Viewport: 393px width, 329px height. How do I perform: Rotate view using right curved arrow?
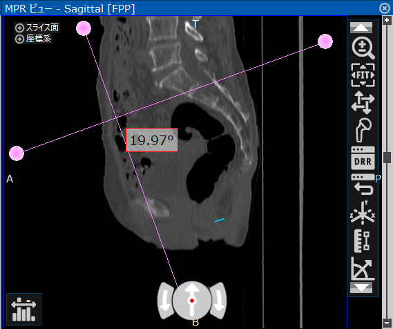(218, 301)
